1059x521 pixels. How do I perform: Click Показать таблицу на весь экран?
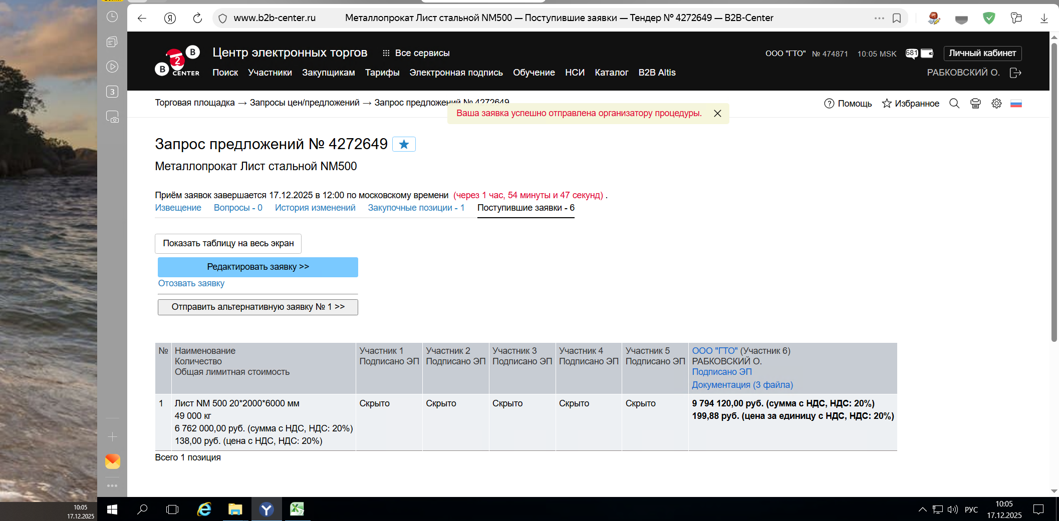tap(228, 243)
